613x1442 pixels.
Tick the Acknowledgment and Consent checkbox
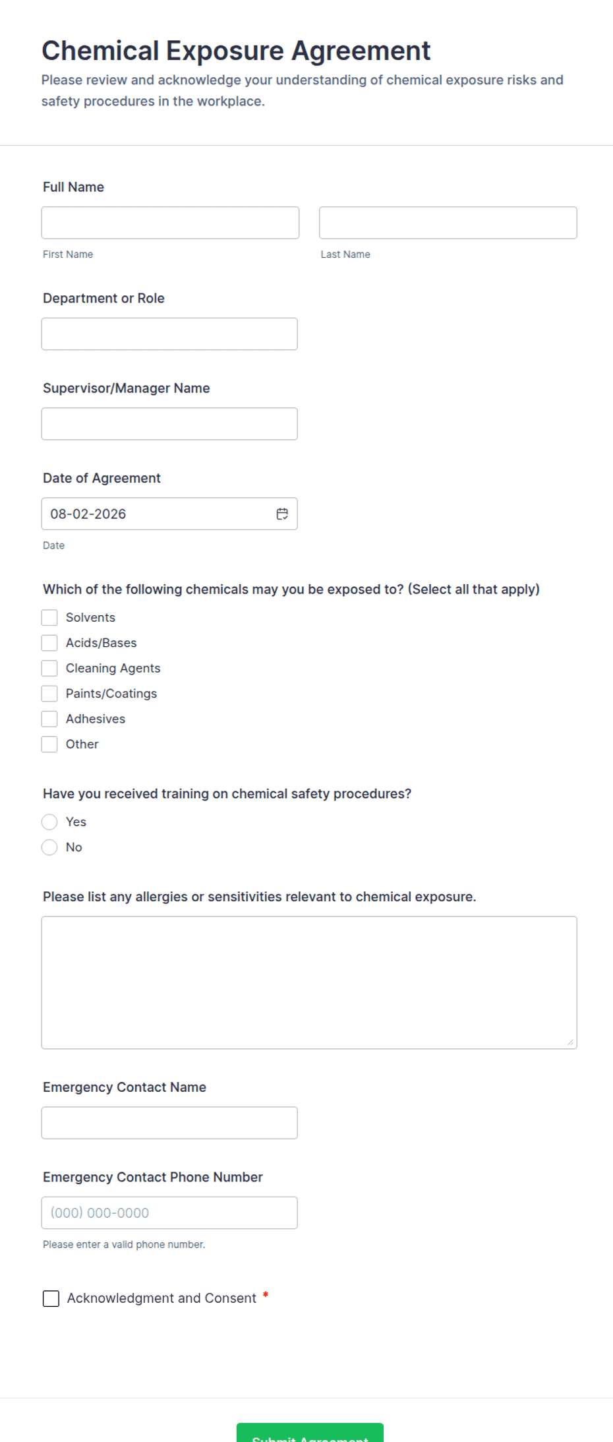(x=51, y=1298)
